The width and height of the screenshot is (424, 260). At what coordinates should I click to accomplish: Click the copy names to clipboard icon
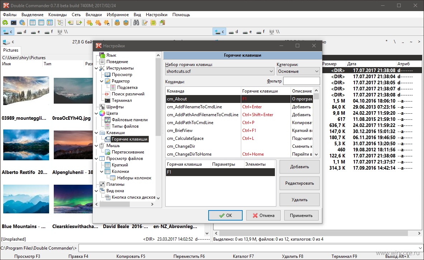click(x=162, y=23)
